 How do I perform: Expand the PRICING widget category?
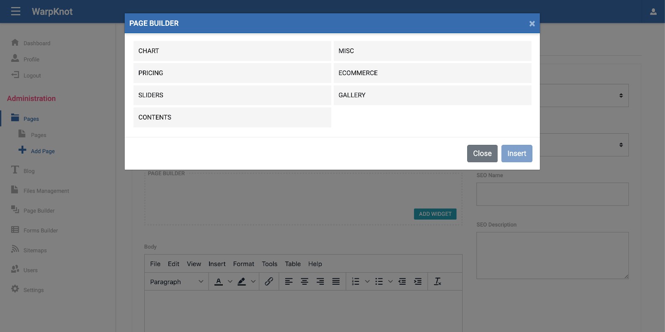click(x=232, y=73)
